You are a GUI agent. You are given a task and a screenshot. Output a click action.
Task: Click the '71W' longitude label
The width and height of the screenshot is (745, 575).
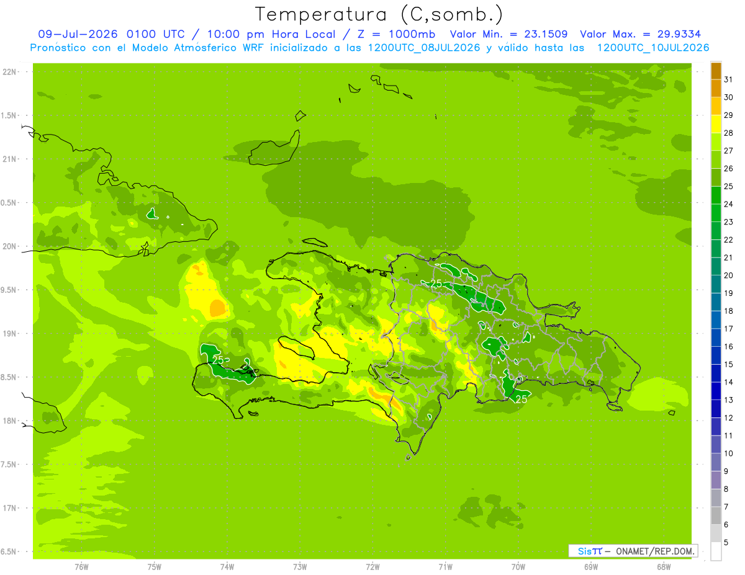[445, 566]
